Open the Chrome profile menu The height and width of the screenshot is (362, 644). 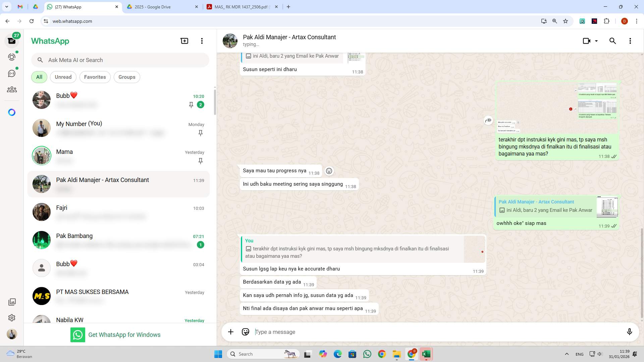click(x=625, y=21)
